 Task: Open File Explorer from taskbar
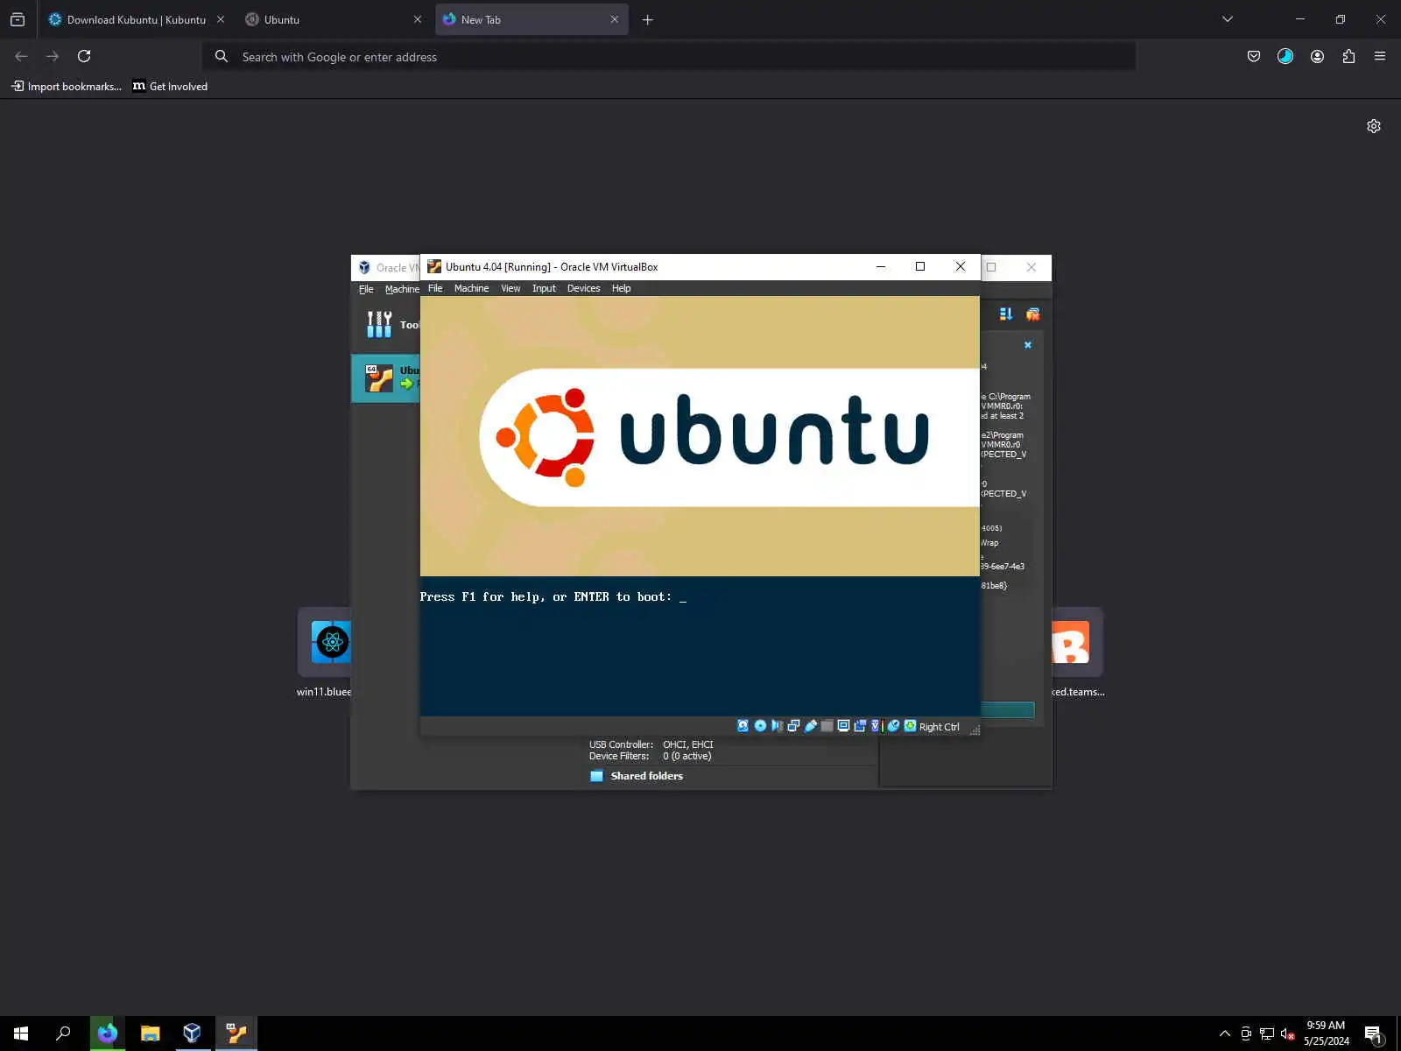(x=150, y=1033)
